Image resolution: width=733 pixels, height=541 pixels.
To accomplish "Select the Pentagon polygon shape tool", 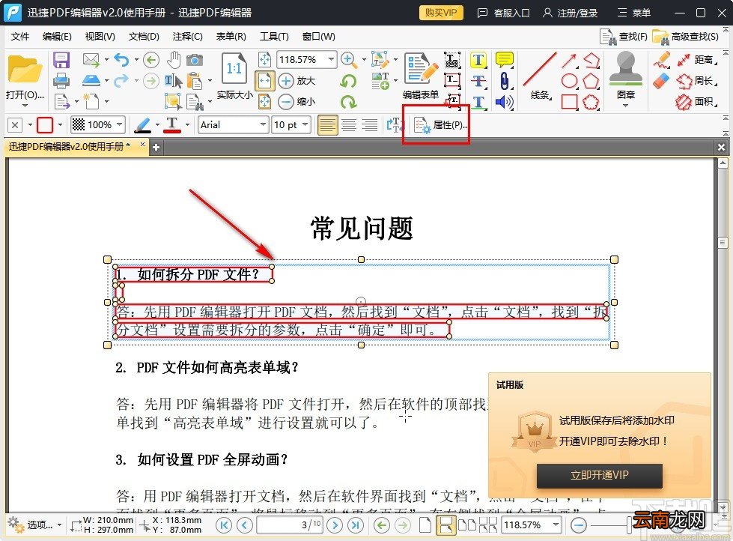I will 591,81.
